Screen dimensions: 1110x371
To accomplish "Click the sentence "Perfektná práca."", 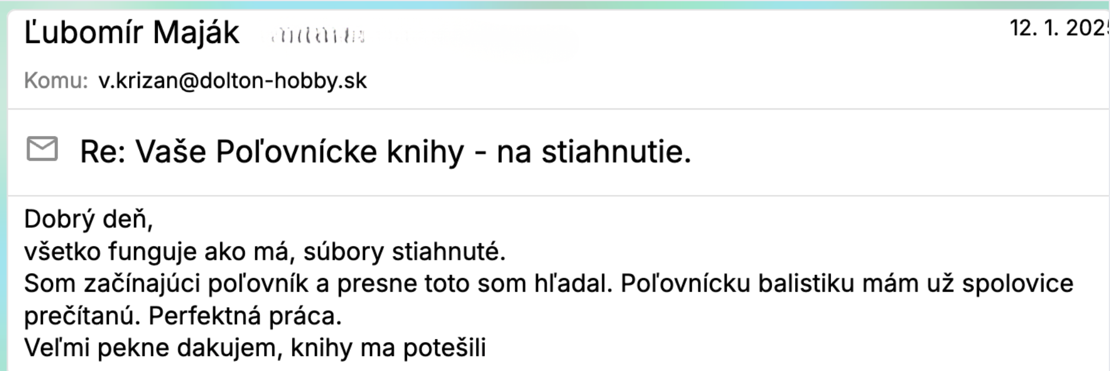I will point(245,316).
